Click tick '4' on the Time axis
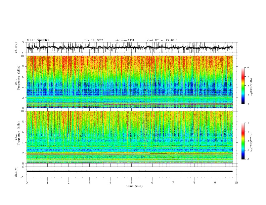The image size is (266, 205). coord(110,183)
